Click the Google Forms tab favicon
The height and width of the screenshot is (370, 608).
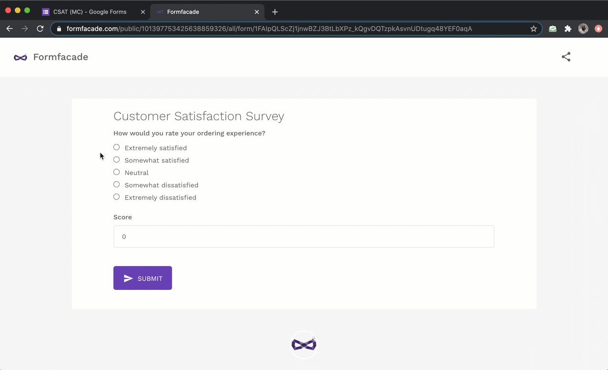(x=46, y=12)
